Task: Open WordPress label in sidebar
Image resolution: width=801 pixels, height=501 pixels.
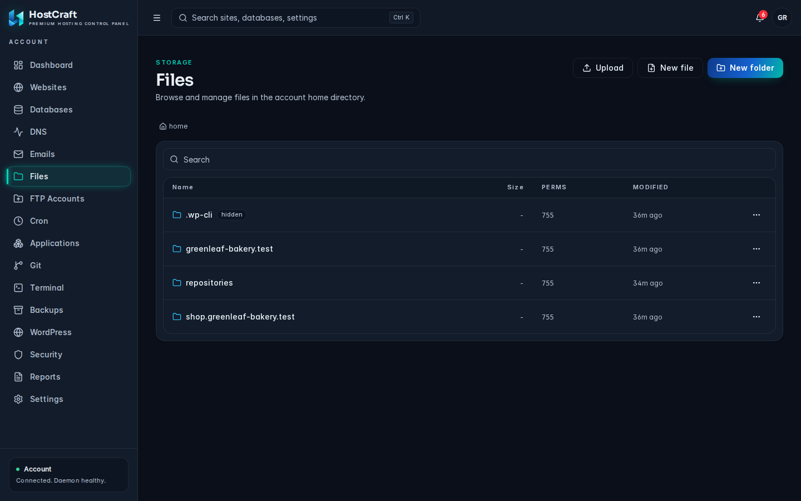Action: click(51, 332)
